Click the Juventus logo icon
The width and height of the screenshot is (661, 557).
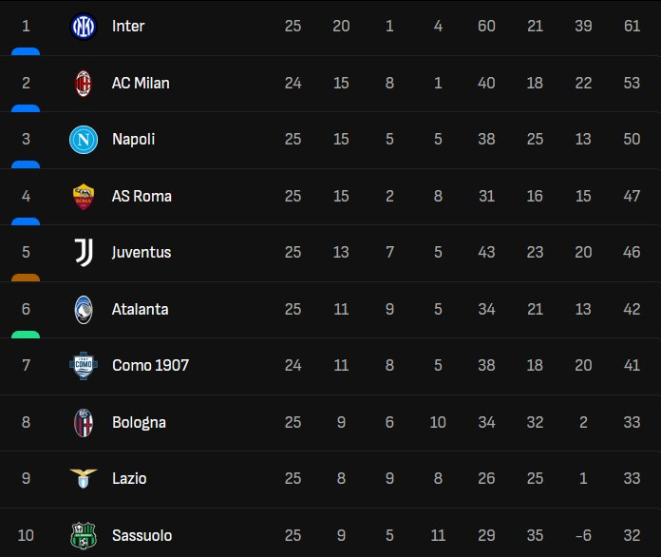click(x=84, y=253)
